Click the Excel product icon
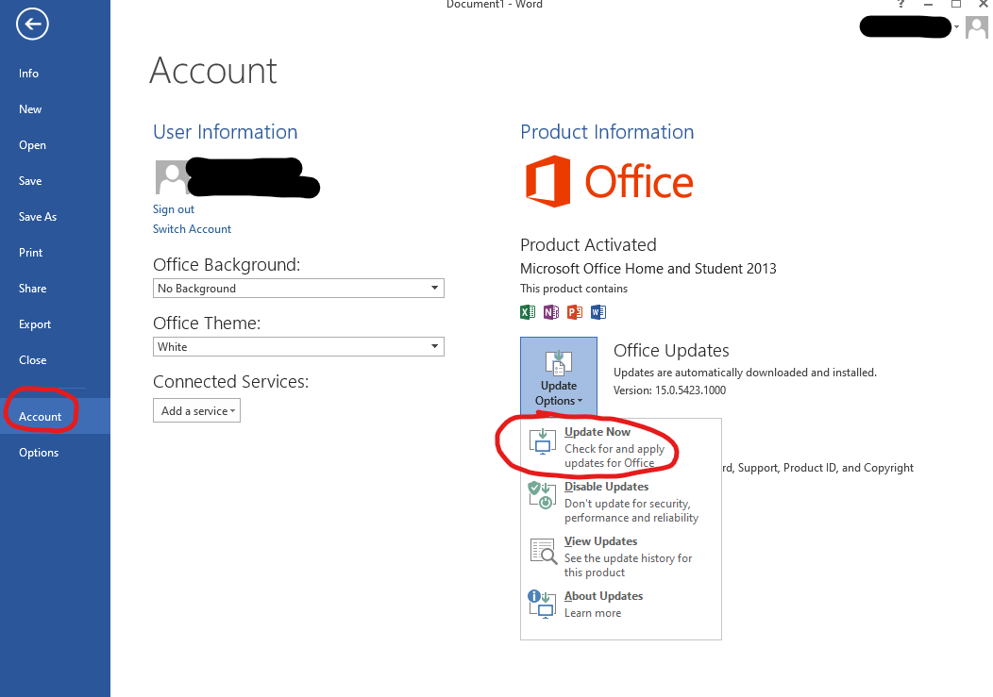The image size is (993, 697). (x=528, y=312)
